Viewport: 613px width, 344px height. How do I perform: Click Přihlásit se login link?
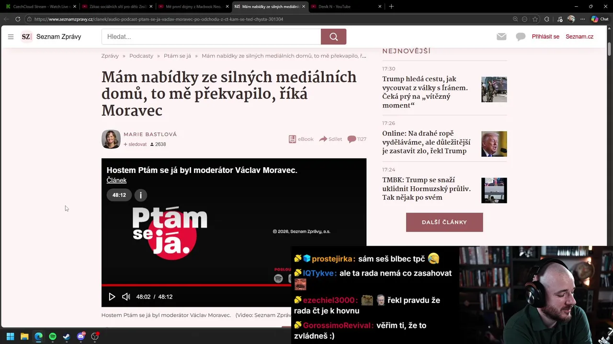(x=545, y=37)
